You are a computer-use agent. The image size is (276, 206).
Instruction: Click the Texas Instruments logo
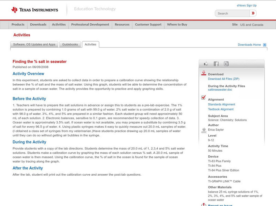point(34,10)
